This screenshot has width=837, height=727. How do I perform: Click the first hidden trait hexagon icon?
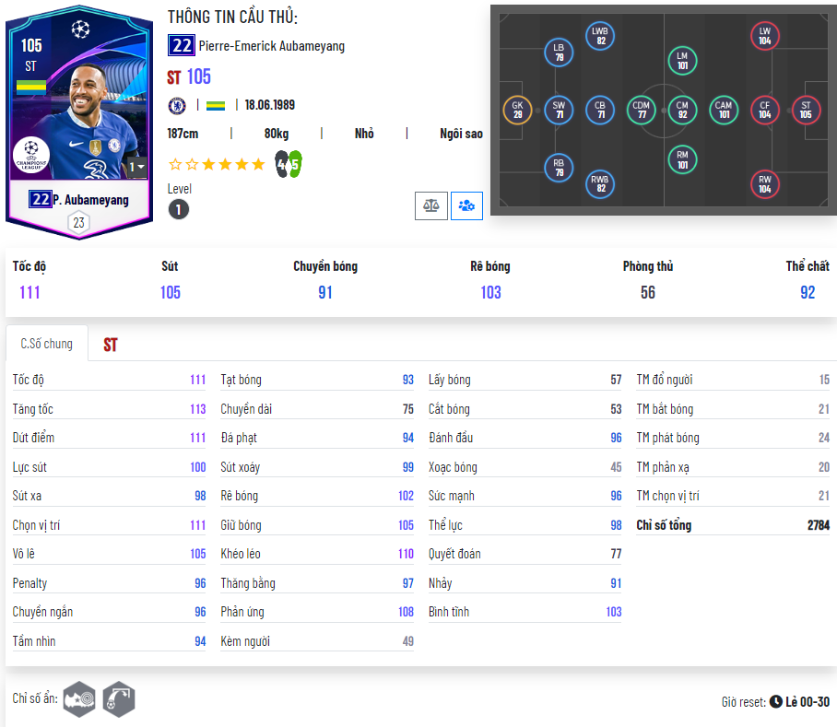pyautogui.click(x=79, y=698)
